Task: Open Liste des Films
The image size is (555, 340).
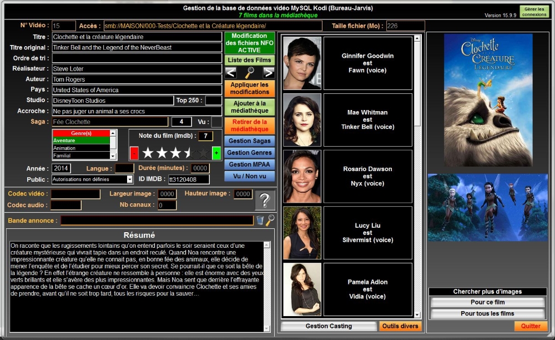Action: pyautogui.click(x=250, y=60)
